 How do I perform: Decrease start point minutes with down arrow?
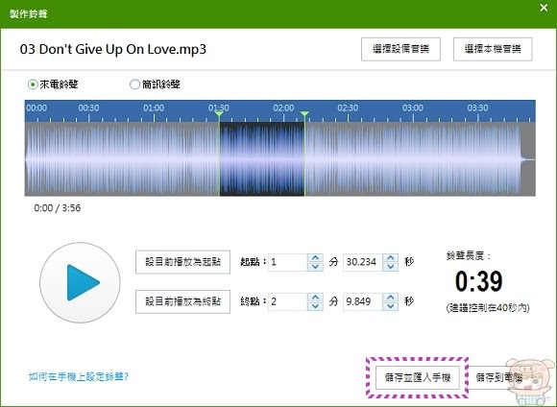pyautogui.click(x=315, y=267)
